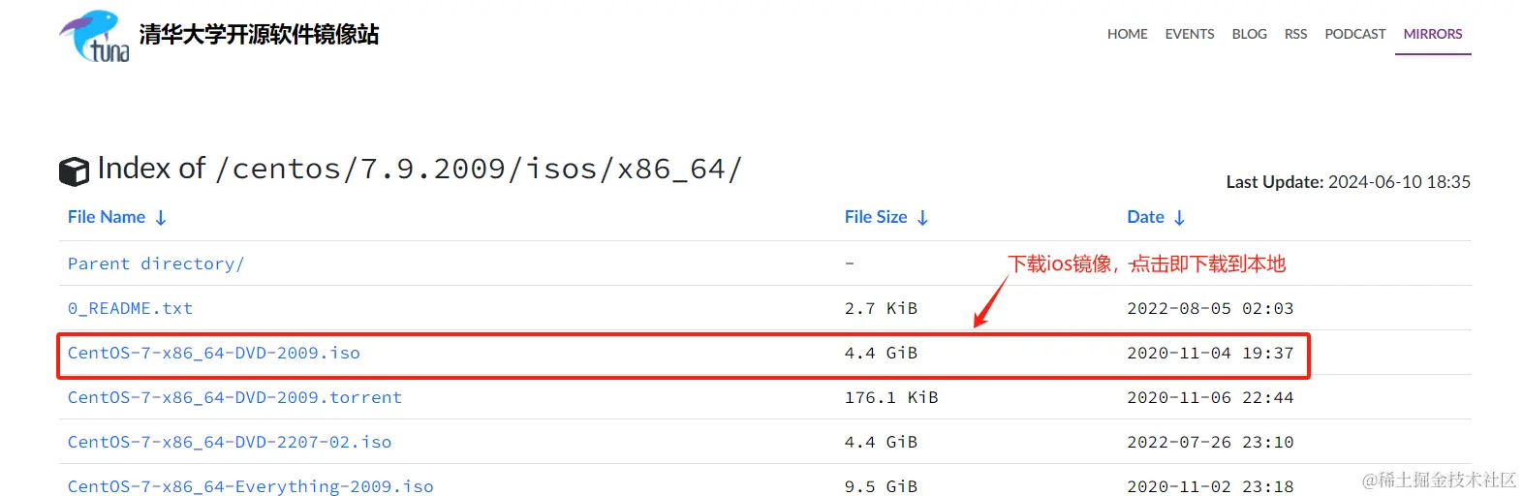1523x496 pixels.
Task: Sort the list by File Size header
Action: click(875, 217)
